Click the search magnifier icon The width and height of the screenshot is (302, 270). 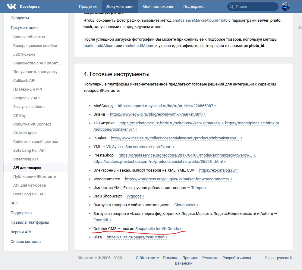pyautogui.click(x=231, y=7)
